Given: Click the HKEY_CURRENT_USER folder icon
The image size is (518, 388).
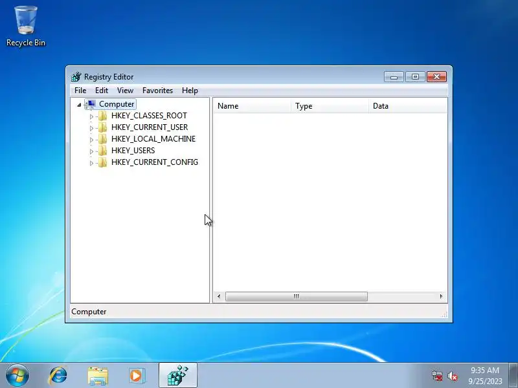Looking at the screenshot, I should 103,127.
